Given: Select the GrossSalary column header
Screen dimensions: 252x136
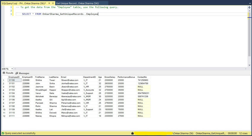Looking at the screenshot, I should (x=110, y=77).
